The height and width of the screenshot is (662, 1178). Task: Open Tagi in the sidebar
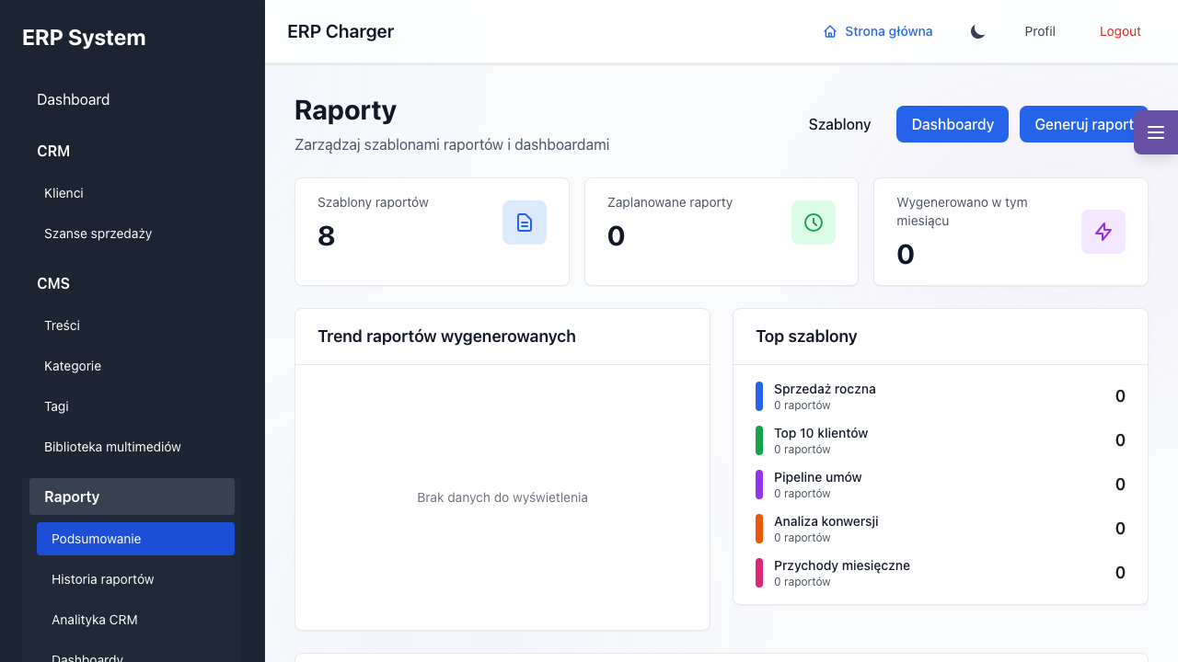tap(135, 406)
